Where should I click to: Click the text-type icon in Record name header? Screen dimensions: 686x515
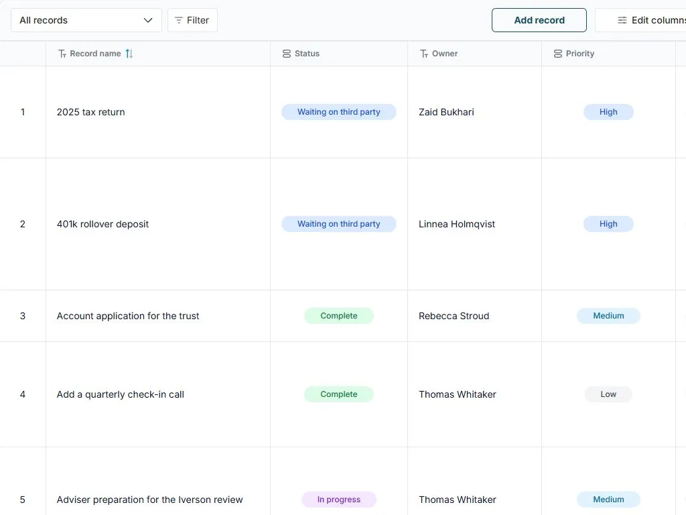(62, 54)
